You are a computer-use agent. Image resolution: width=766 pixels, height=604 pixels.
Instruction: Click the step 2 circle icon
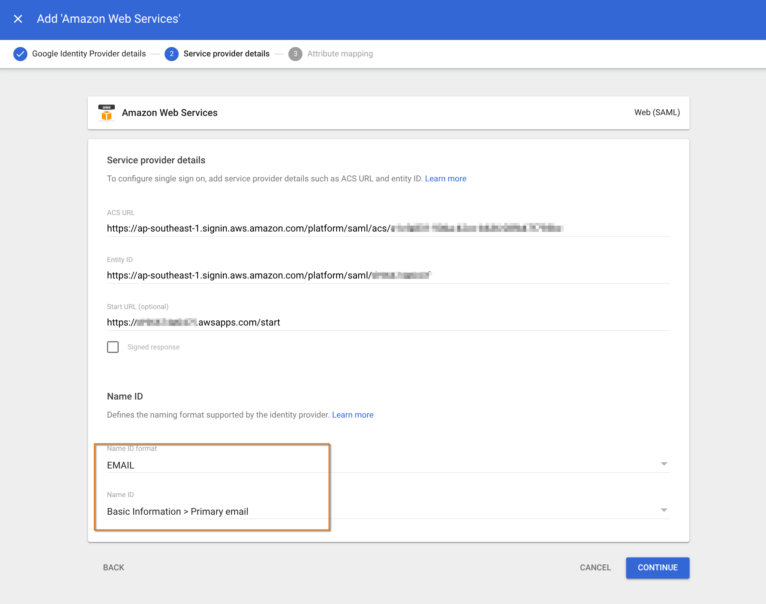(x=172, y=54)
